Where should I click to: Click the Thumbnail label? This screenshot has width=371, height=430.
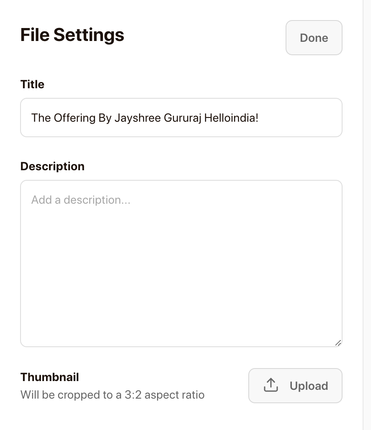coord(49,377)
